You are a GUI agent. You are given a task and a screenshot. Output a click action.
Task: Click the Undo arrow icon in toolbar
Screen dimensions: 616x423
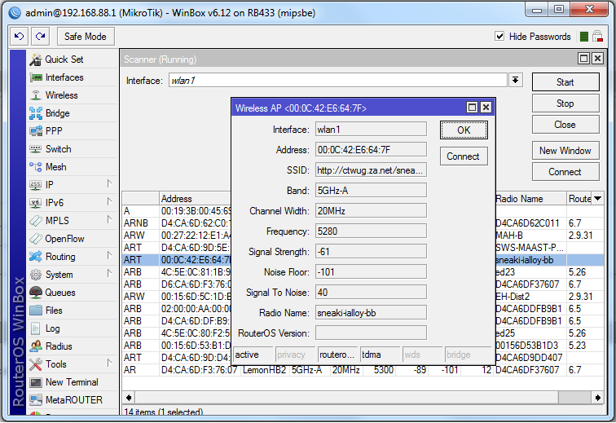click(x=19, y=37)
